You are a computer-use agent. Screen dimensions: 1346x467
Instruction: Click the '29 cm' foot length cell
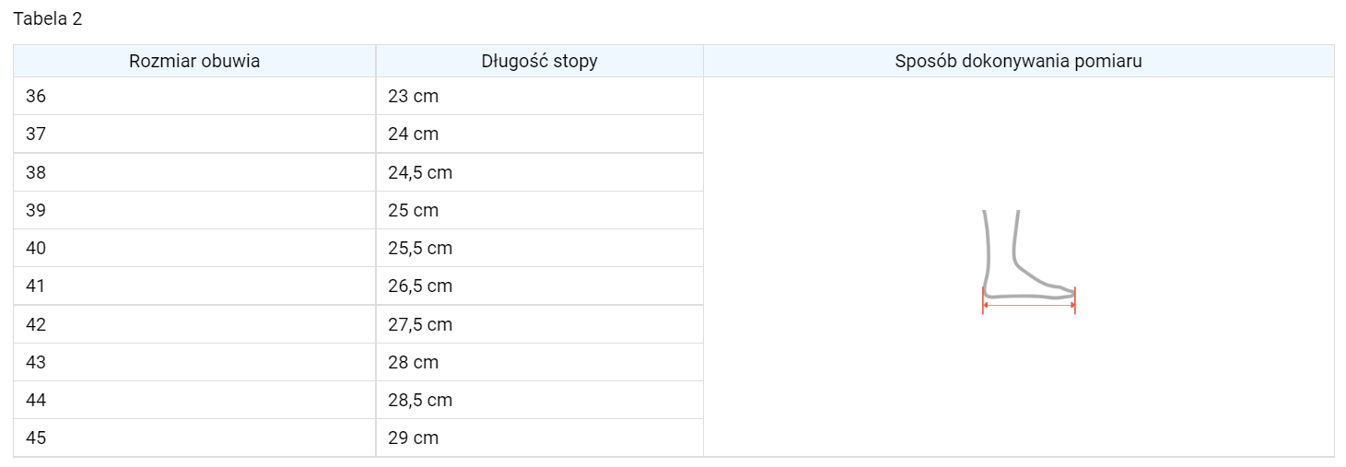(413, 438)
